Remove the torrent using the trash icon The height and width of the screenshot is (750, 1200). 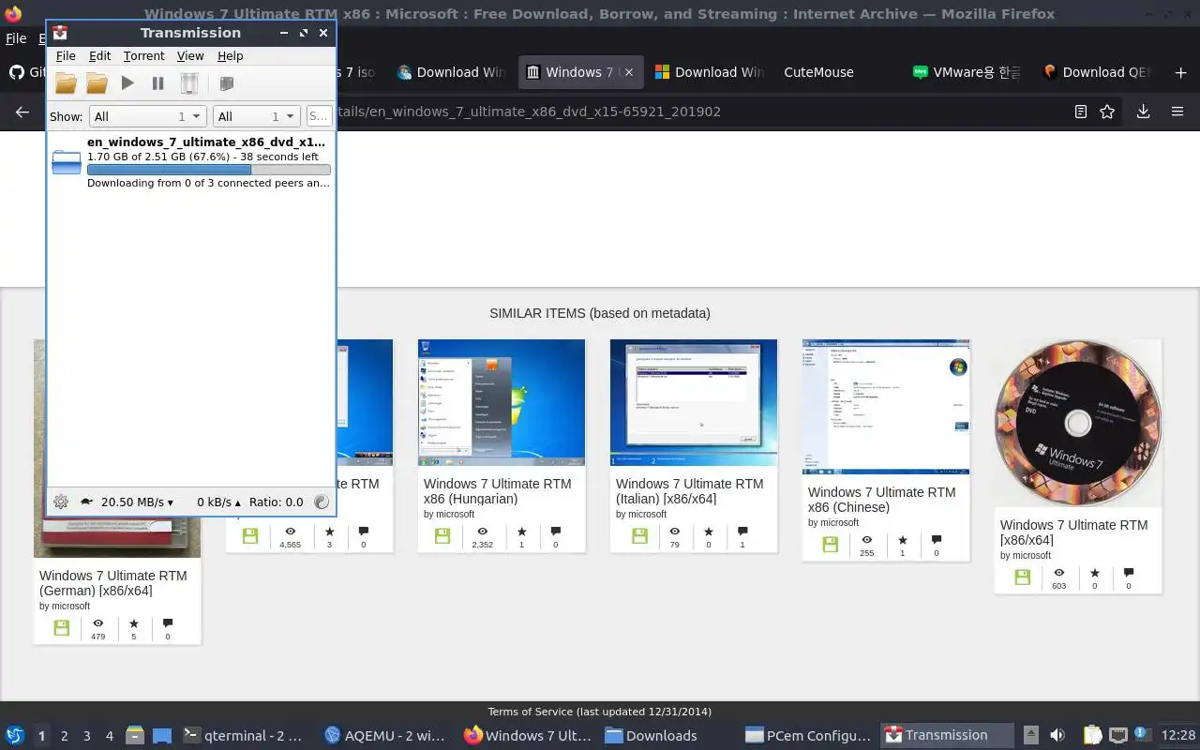(189, 83)
